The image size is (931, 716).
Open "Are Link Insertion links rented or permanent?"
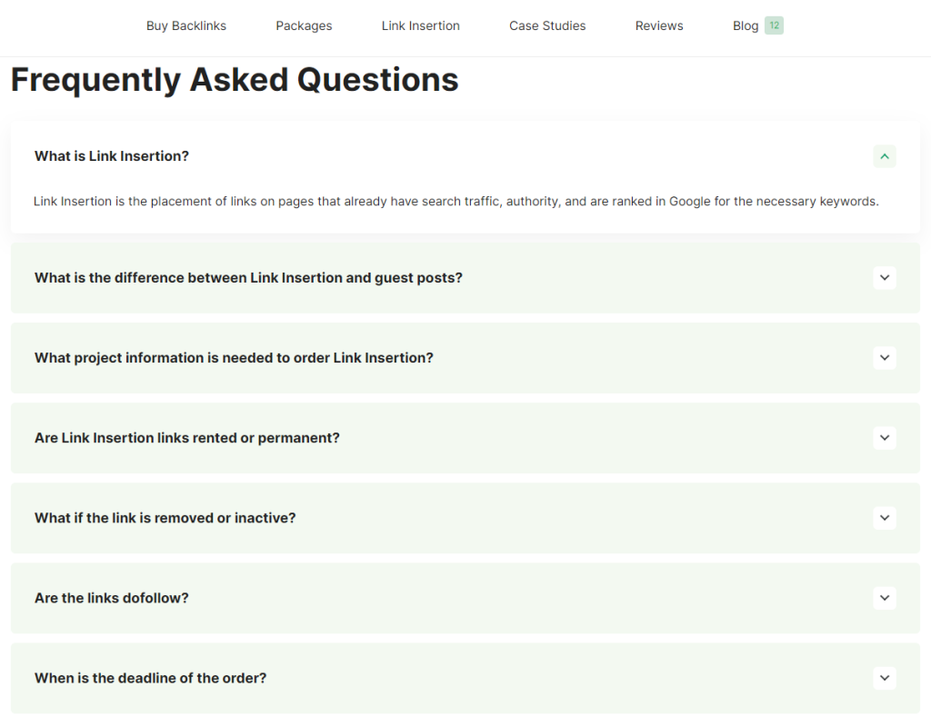pyautogui.click(x=187, y=438)
